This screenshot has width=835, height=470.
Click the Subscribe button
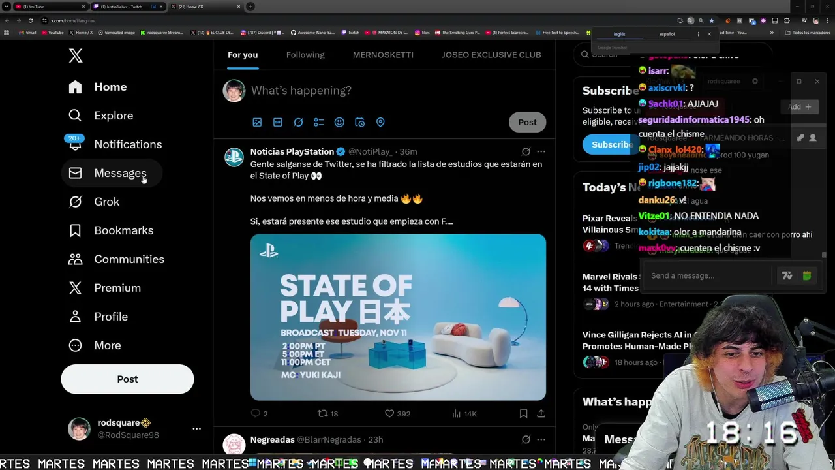click(x=611, y=144)
